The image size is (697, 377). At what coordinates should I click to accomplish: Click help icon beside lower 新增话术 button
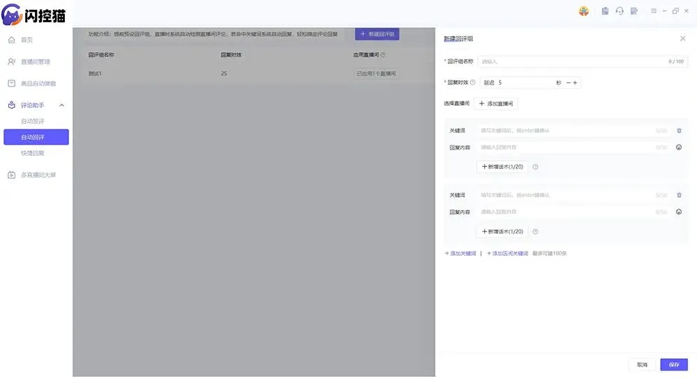coord(535,232)
